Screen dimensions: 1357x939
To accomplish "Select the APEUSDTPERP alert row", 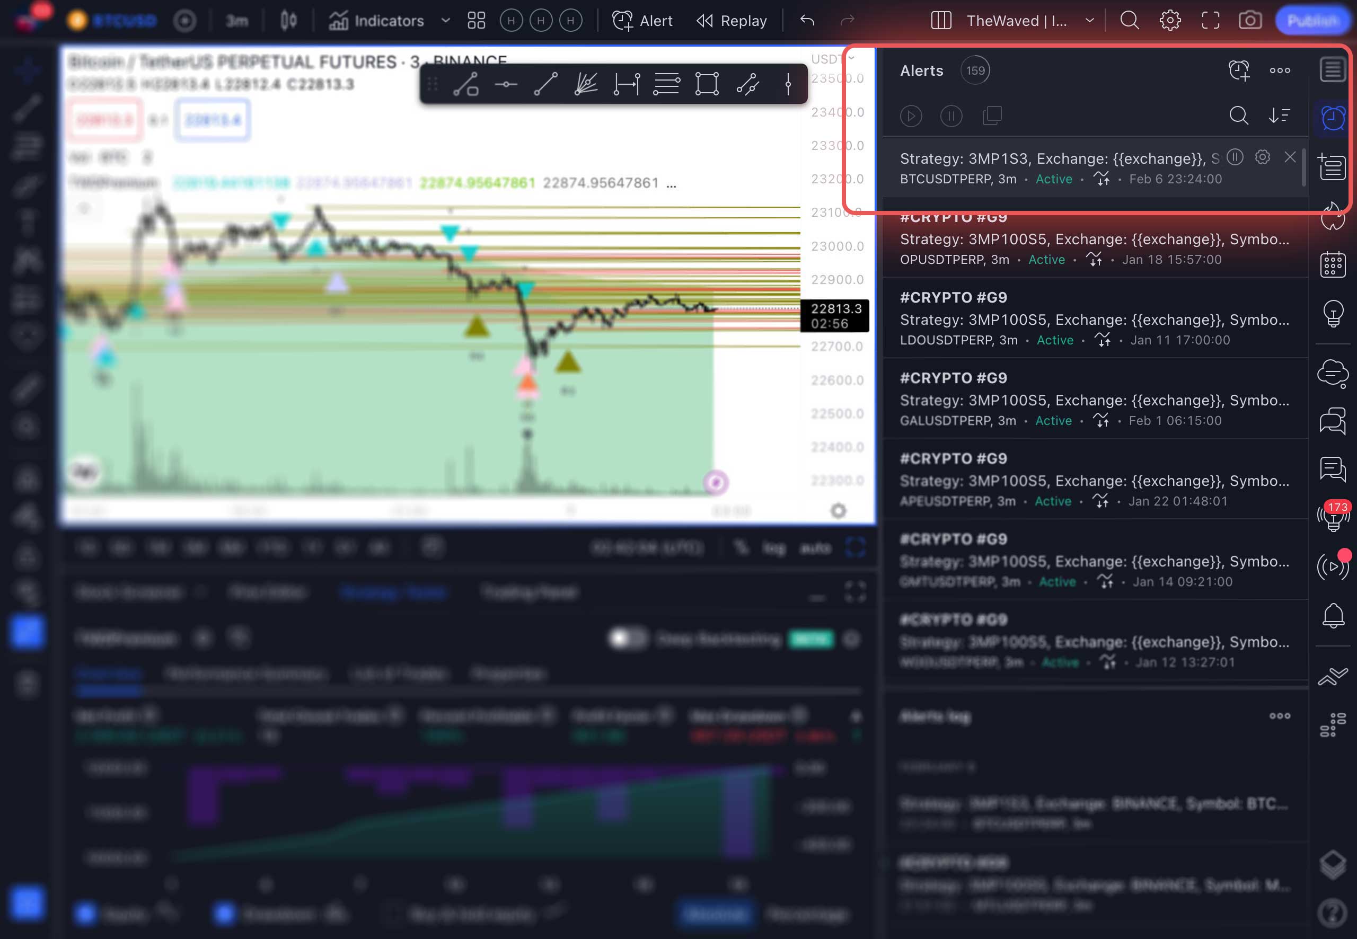I will tap(1095, 479).
